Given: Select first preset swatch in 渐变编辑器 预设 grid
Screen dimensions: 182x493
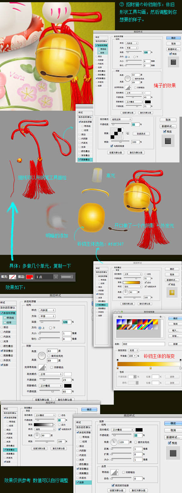Looking at the screenshot, I should 119,322.
